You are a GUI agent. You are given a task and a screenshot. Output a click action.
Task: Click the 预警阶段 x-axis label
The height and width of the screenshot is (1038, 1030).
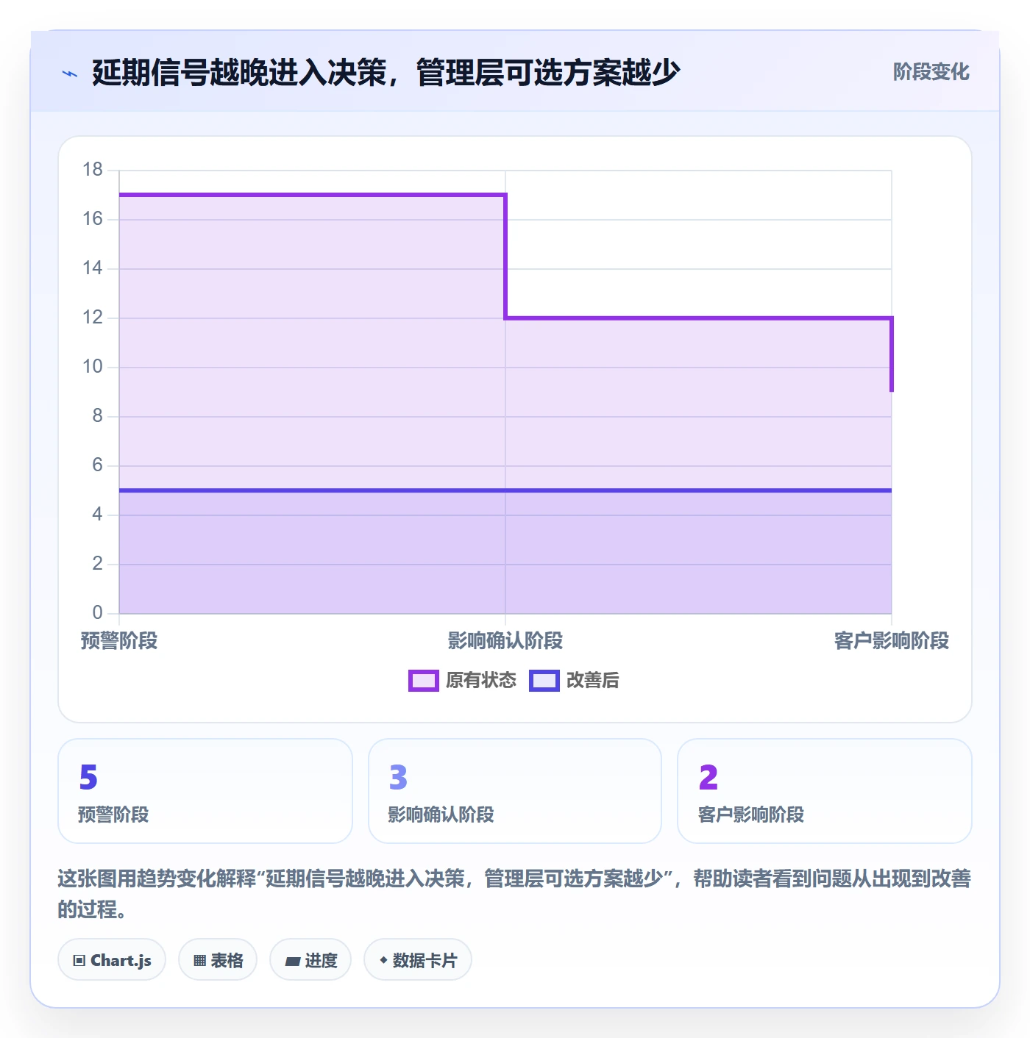119,641
